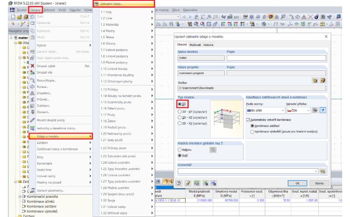Click the help question-mark icon in dialog
The height and width of the screenshot is (217, 350).
[x=179, y=183]
